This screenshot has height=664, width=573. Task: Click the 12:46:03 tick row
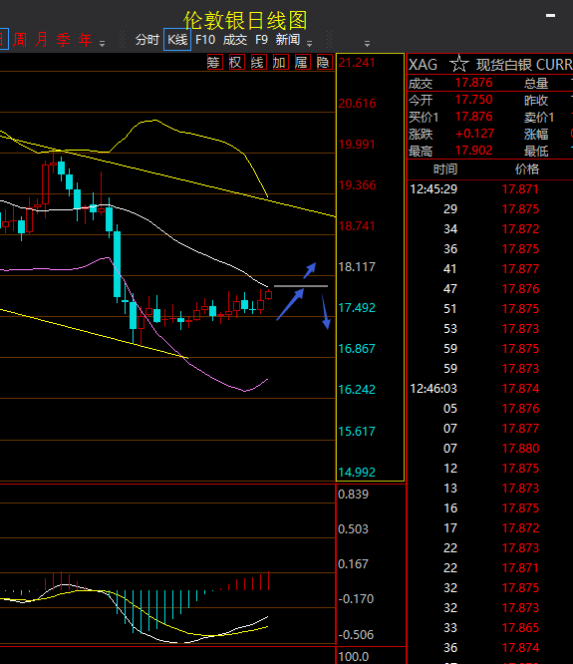click(x=490, y=388)
